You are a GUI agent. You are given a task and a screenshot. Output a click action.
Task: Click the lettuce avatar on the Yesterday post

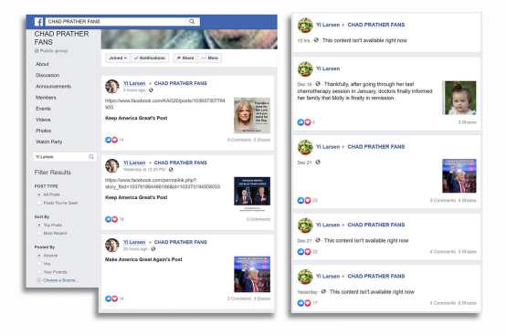click(x=305, y=277)
